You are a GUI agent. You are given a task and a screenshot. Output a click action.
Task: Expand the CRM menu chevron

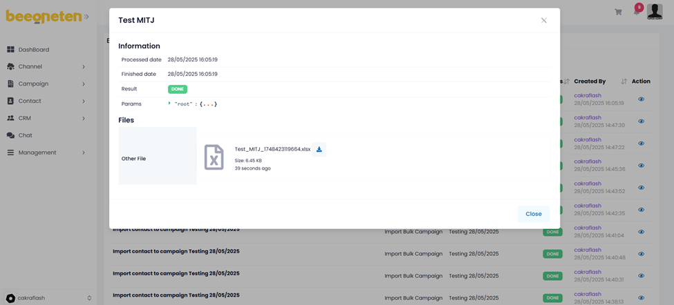coord(84,119)
